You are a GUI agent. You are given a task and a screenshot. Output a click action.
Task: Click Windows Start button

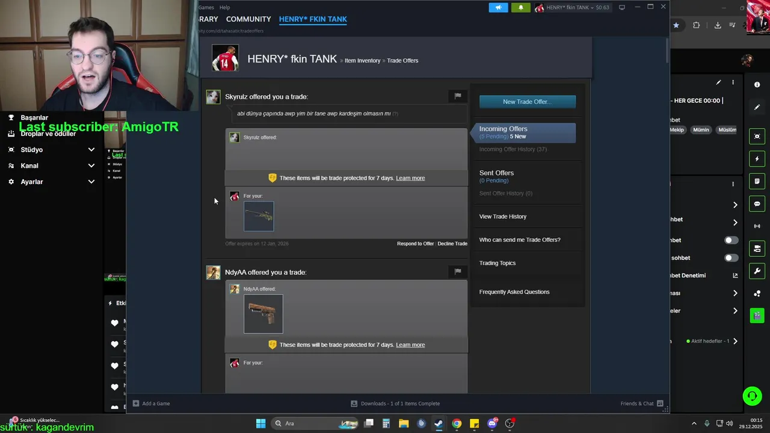(260, 423)
